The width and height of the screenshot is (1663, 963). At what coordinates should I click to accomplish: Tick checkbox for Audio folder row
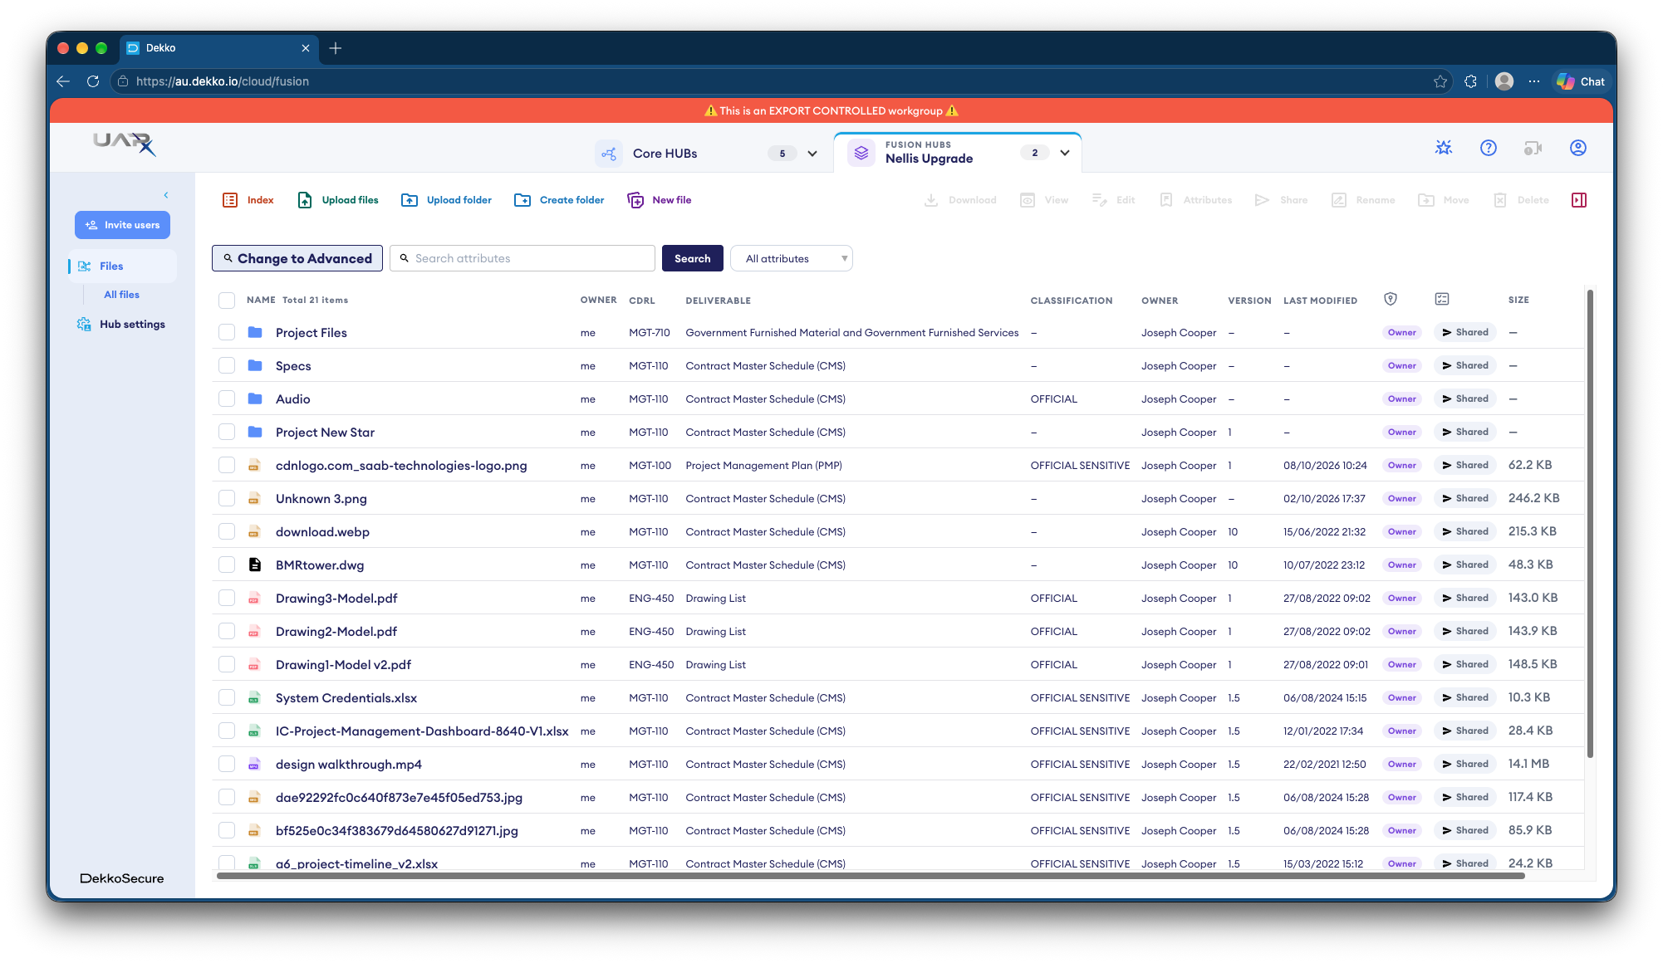[x=227, y=398]
